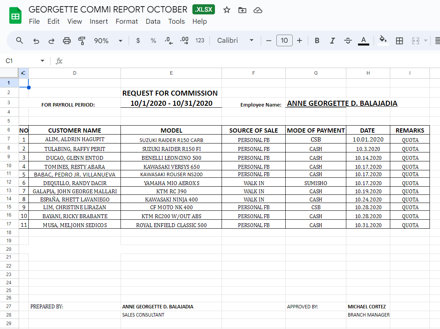The width and height of the screenshot is (440, 329).
Task: Increase the font size
Action: pyautogui.click(x=299, y=41)
